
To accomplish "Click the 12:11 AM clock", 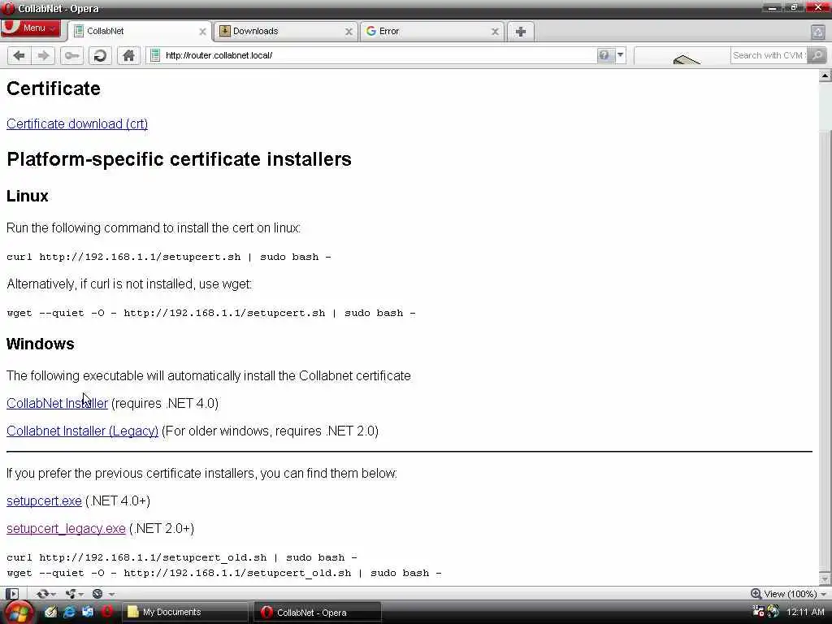I will click(x=805, y=612).
